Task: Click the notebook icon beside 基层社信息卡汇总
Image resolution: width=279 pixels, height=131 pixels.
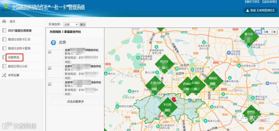Action: pos(4,39)
